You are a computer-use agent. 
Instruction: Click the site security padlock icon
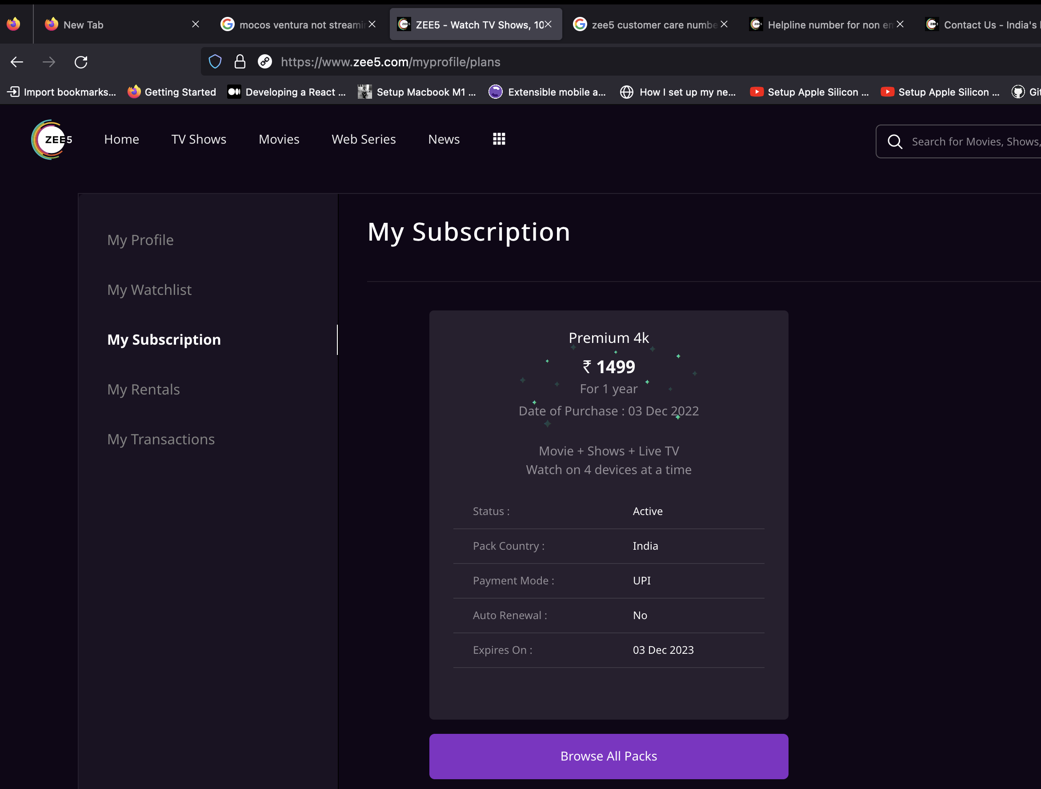240,62
